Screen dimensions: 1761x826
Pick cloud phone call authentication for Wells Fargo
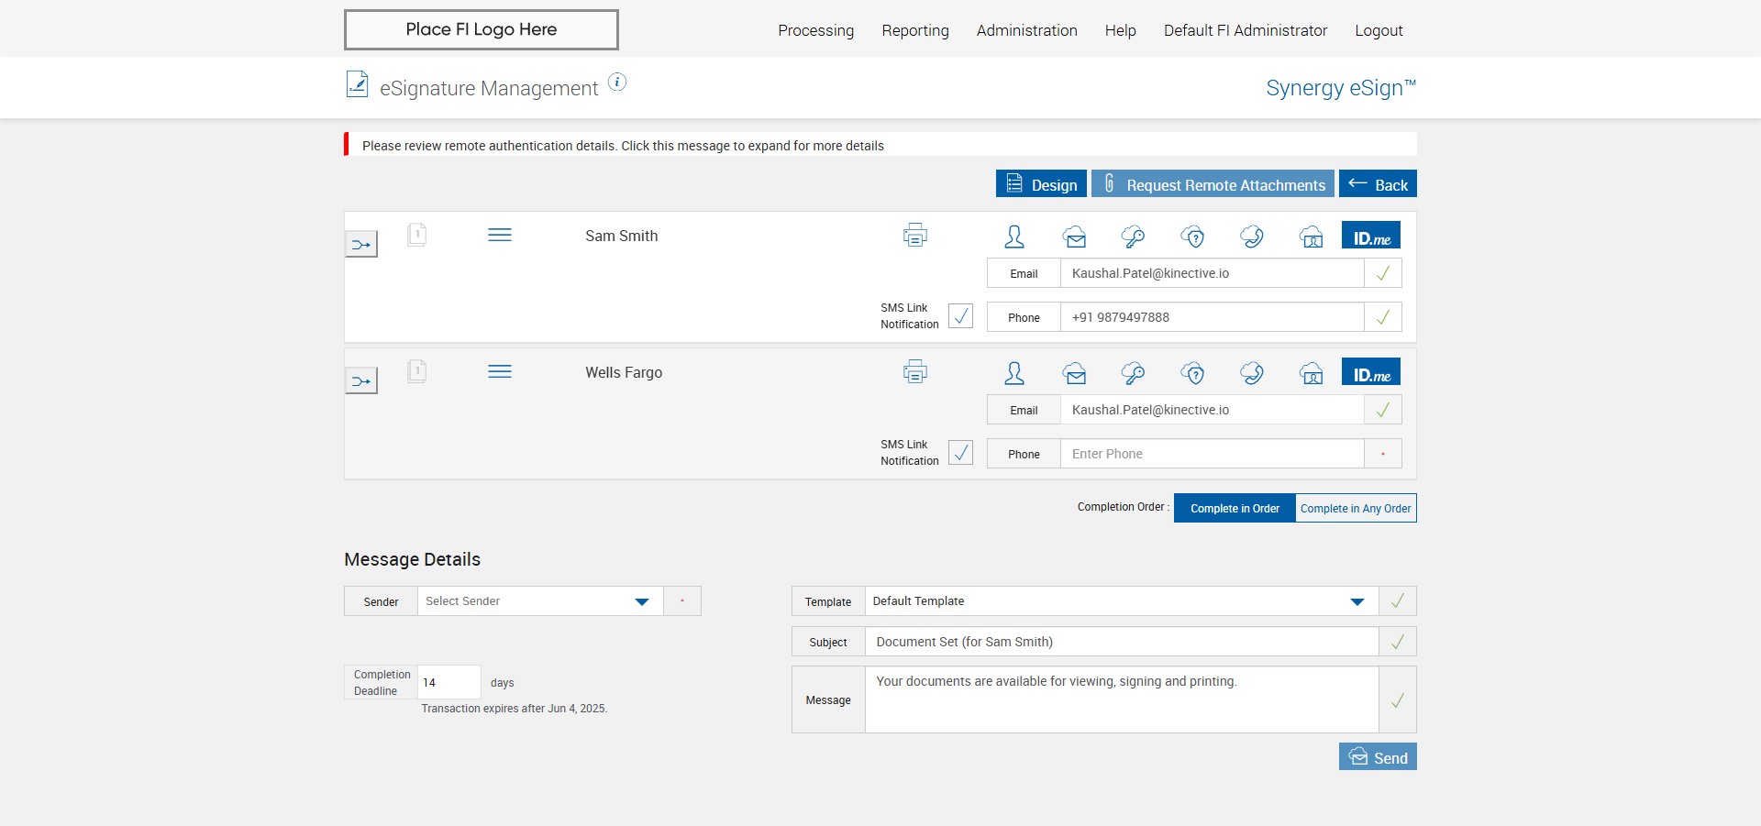click(x=1252, y=374)
